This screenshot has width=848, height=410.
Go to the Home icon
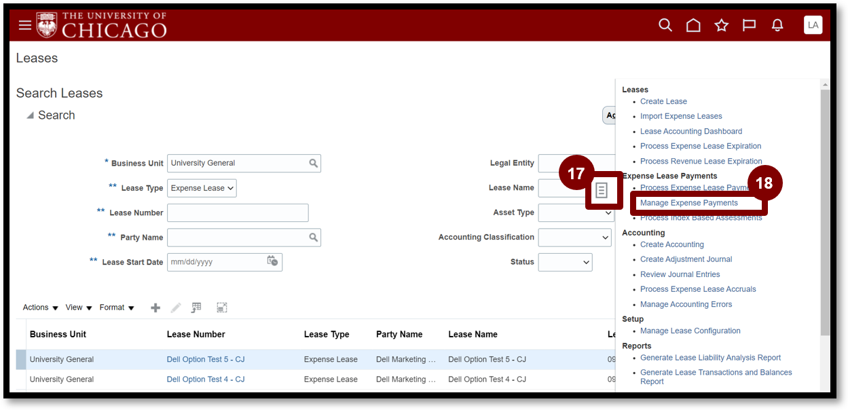(693, 25)
